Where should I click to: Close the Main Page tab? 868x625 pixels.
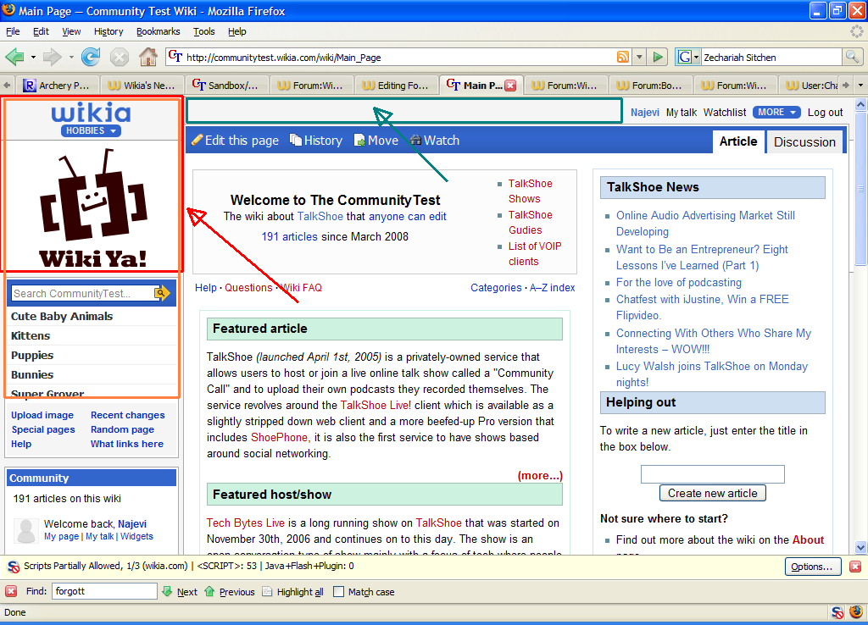coord(511,86)
